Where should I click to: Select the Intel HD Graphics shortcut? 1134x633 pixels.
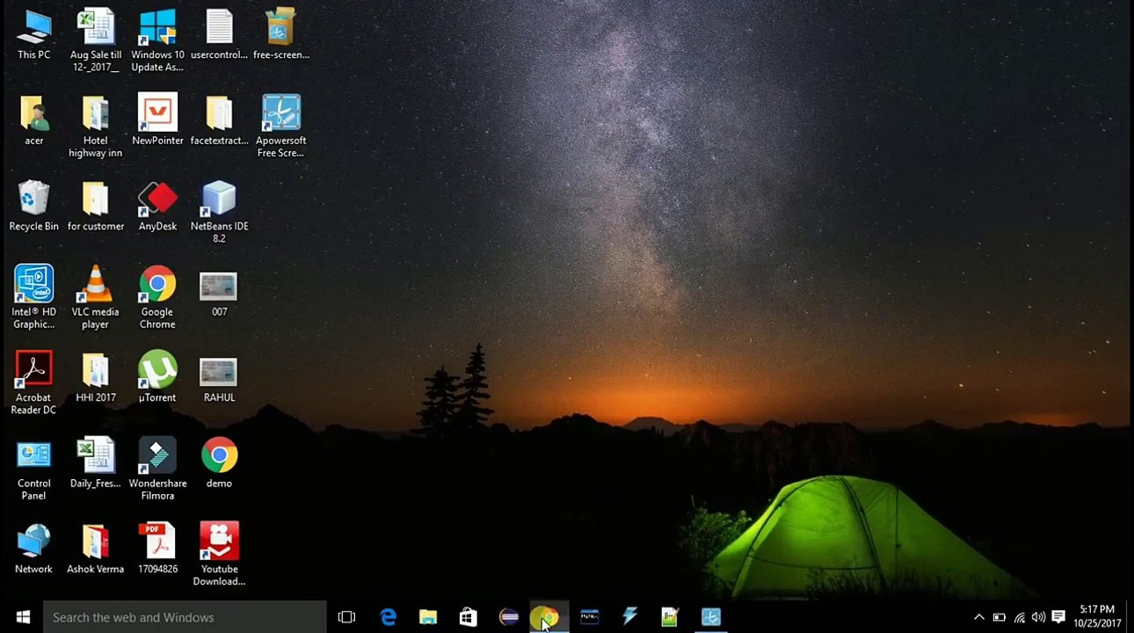coord(33,298)
